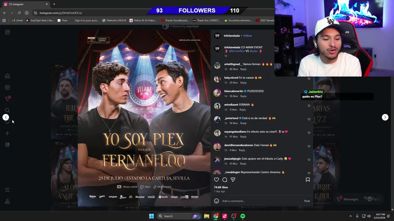
Task: Open Paletools v26.0.24 bookmark
Action: 114,21
